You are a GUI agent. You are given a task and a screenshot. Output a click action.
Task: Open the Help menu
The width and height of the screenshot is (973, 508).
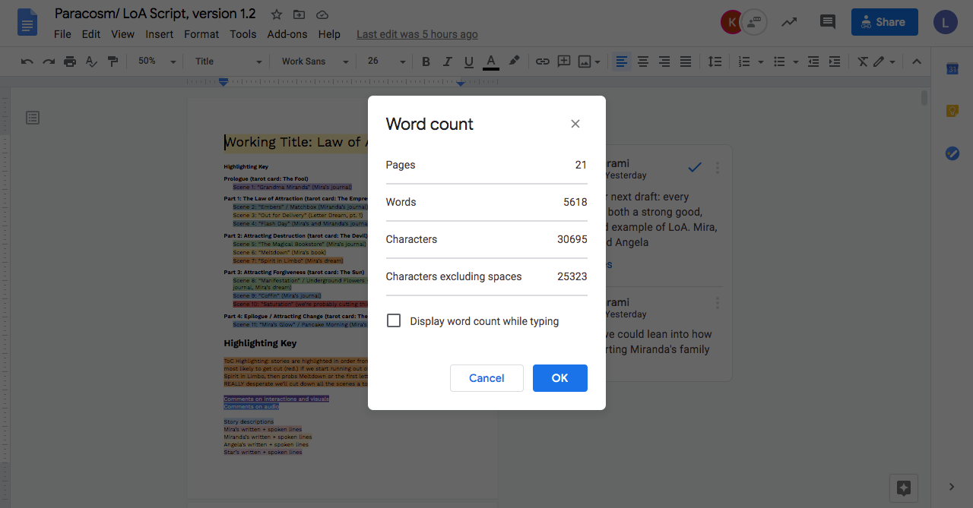click(x=329, y=34)
